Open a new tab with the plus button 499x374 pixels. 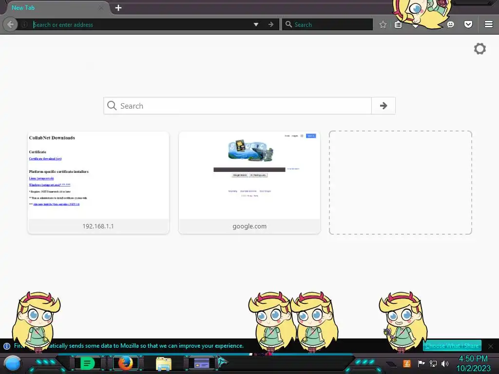(118, 8)
